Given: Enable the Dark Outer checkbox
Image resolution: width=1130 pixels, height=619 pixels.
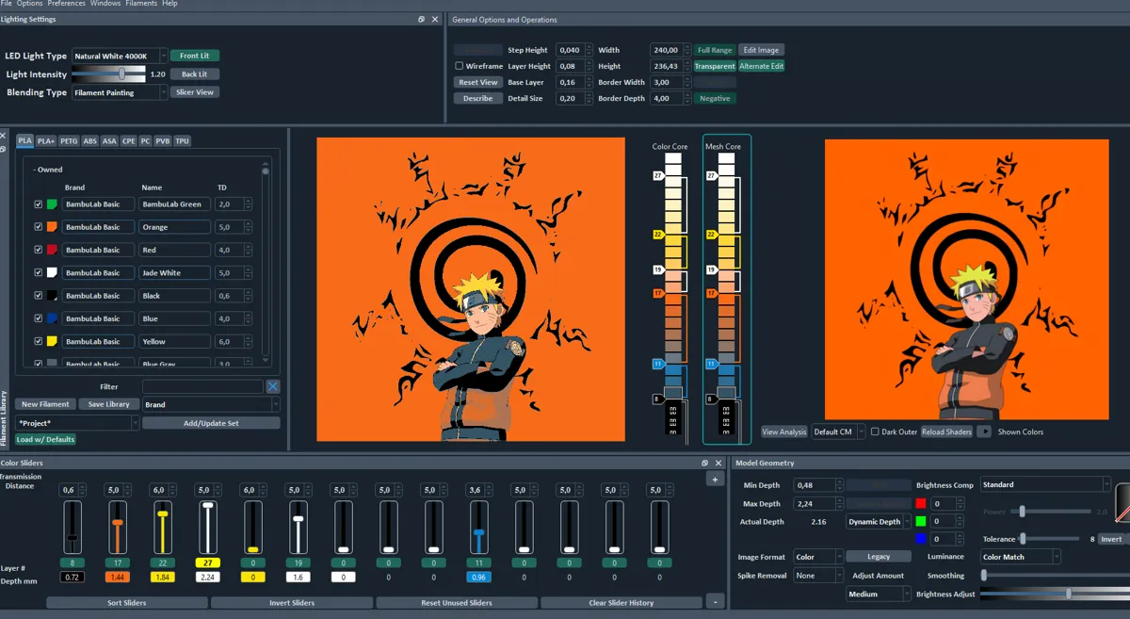Looking at the screenshot, I should tap(875, 432).
